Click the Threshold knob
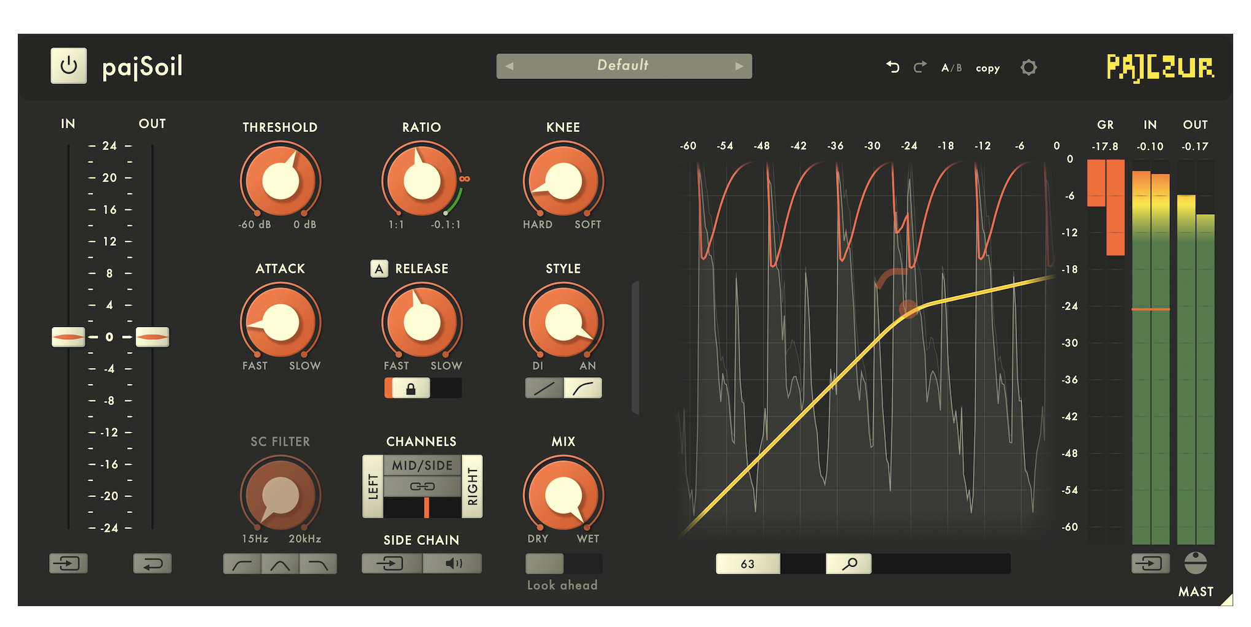This screenshot has width=1251, height=627. coord(281,181)
